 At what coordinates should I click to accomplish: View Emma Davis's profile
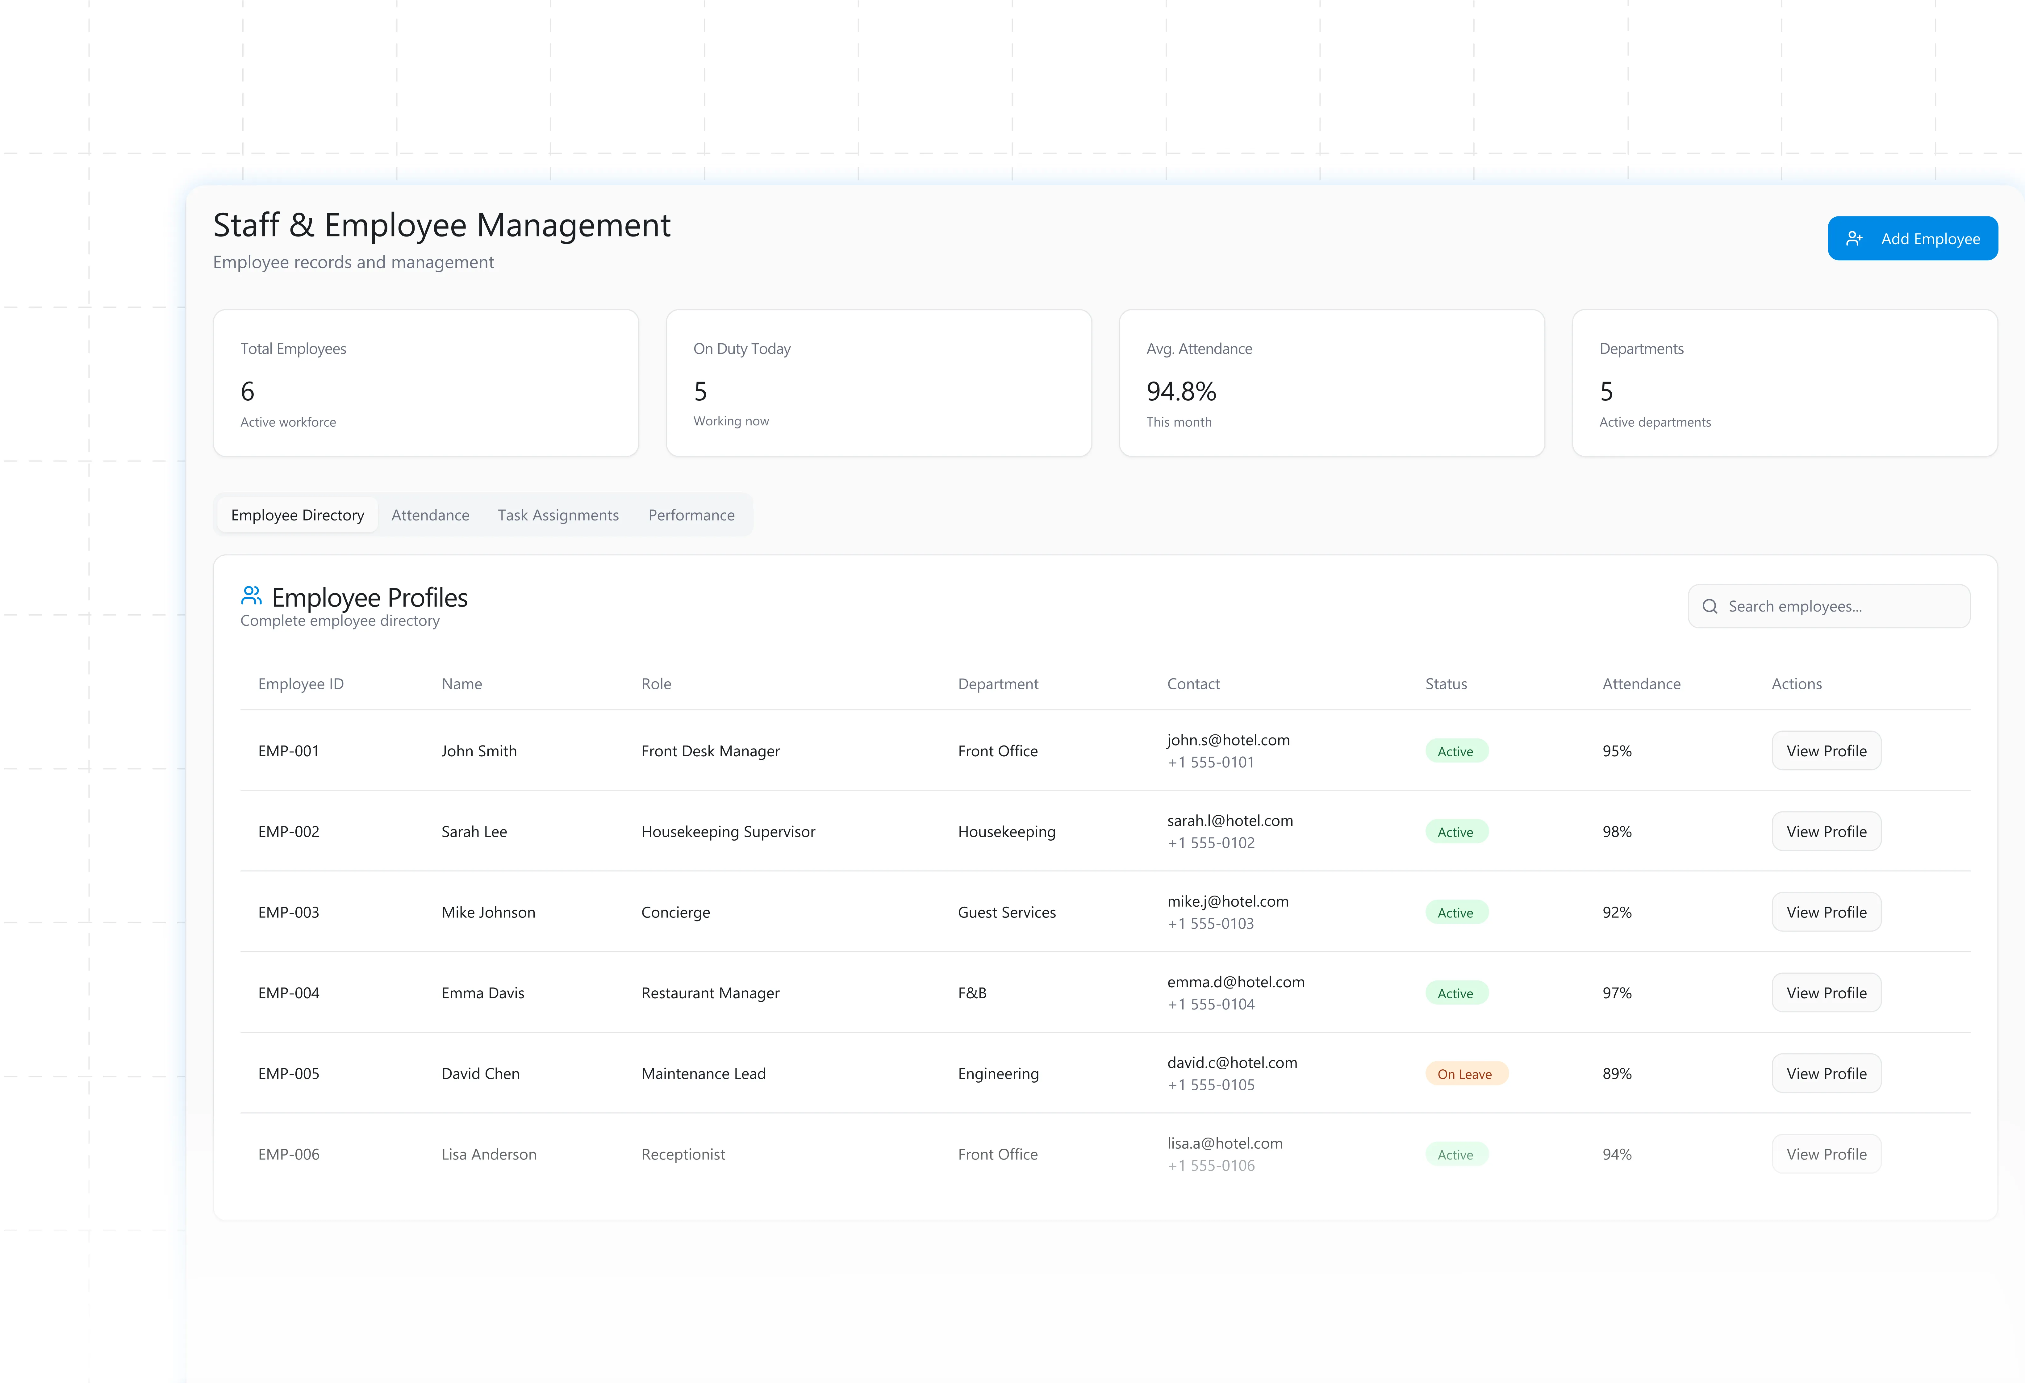pyautogui.click(x=1826, y=992)
